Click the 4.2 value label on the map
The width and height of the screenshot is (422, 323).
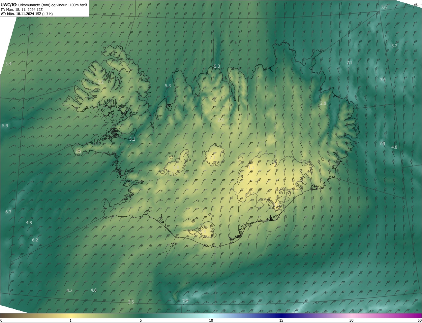(69, 290)
